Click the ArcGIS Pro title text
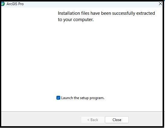Screen dimensions: 165x128 pos(15,4)
